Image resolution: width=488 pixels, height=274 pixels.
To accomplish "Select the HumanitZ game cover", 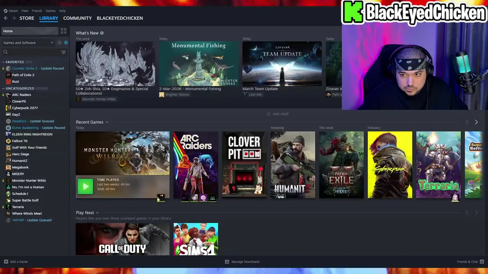I will click(293, 165).
